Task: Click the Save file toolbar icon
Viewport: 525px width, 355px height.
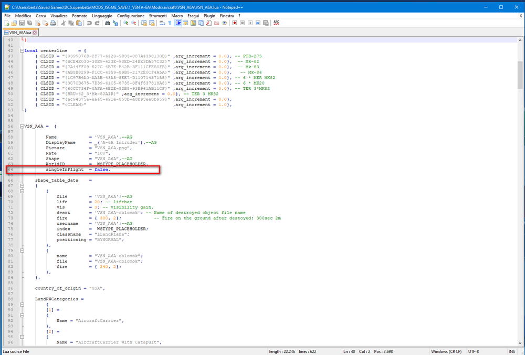Action: 22,23
